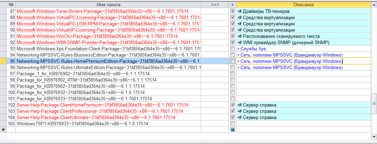
Task: Select the Networking-MPSSVC UltimateEdition package row
Action: coord(108,68)
